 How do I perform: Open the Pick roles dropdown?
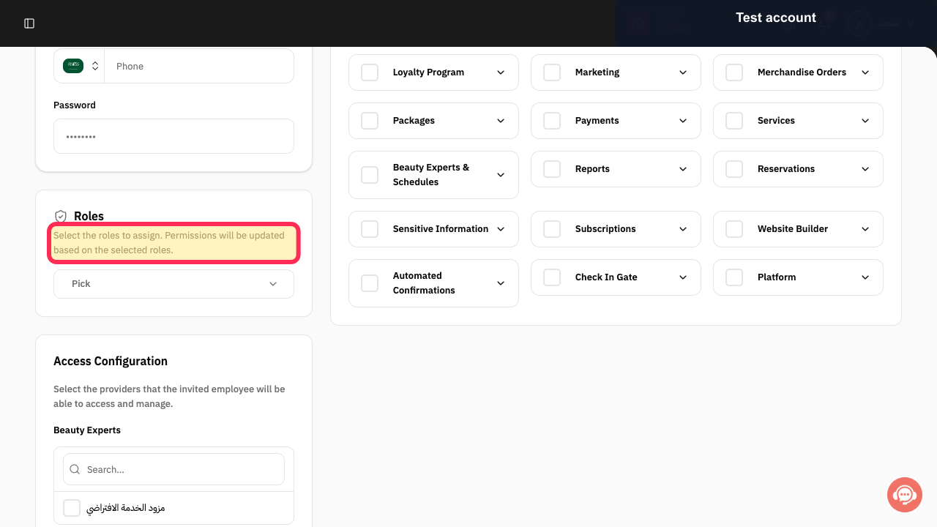173,284
